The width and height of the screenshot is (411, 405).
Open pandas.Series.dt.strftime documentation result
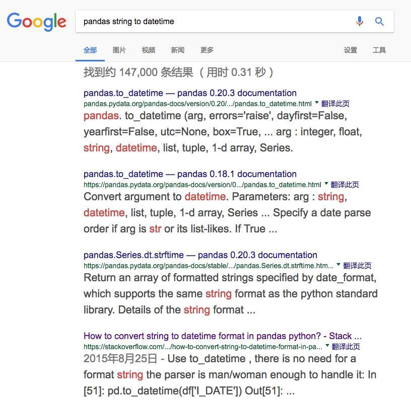(200, 255)
